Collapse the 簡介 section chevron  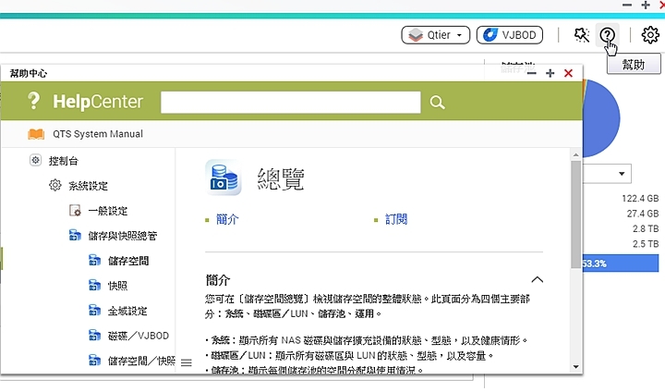[537, 279]
